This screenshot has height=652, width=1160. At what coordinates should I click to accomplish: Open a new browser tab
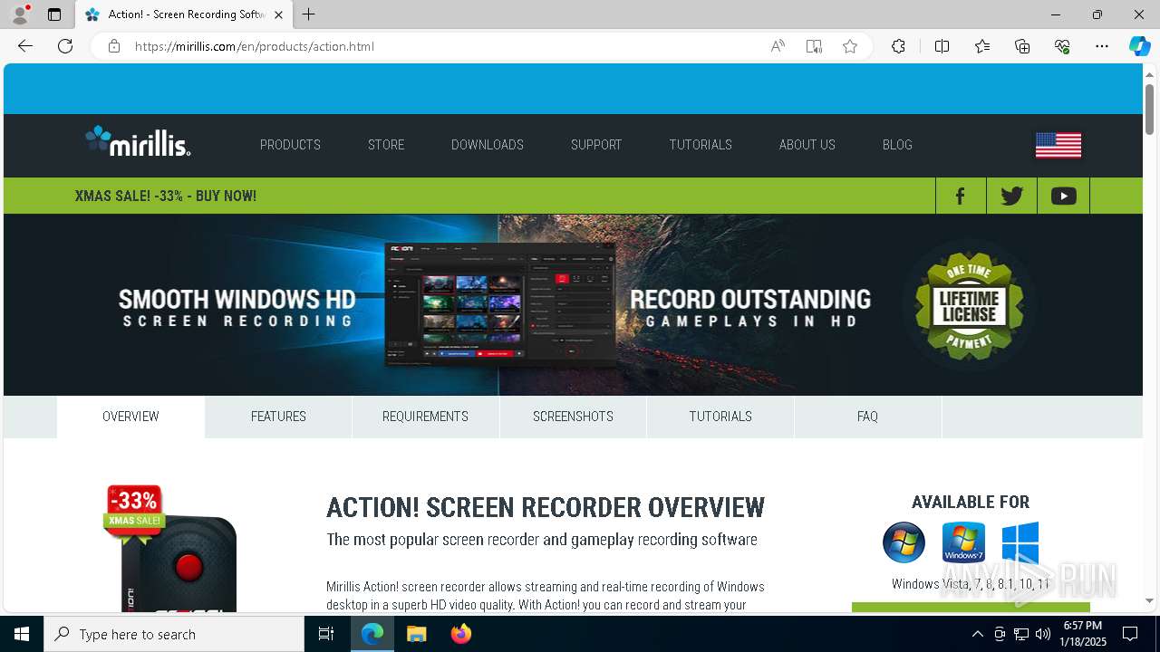[x=309, y=14]
